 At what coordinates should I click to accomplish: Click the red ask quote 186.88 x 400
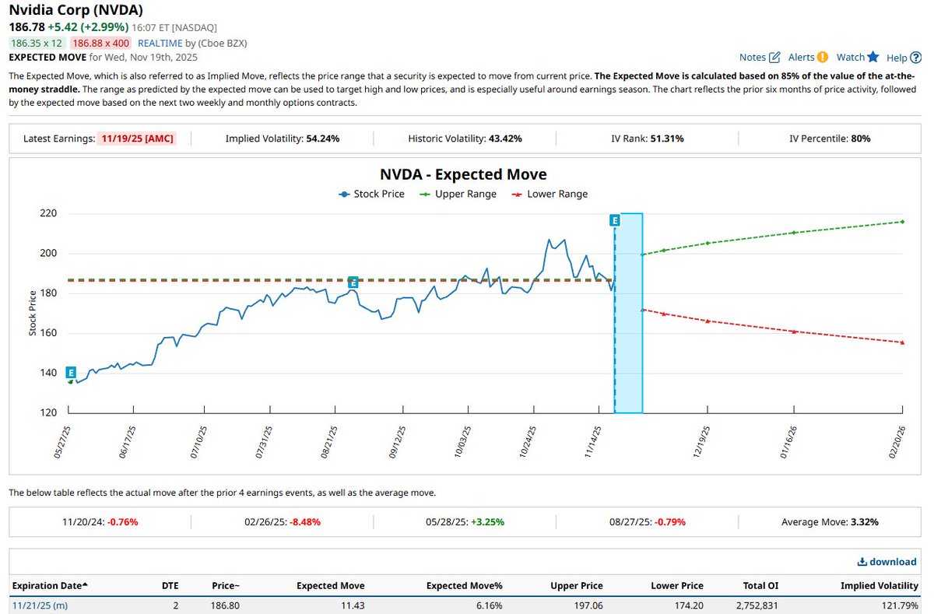pyautogui.click(x=98, y=43)
